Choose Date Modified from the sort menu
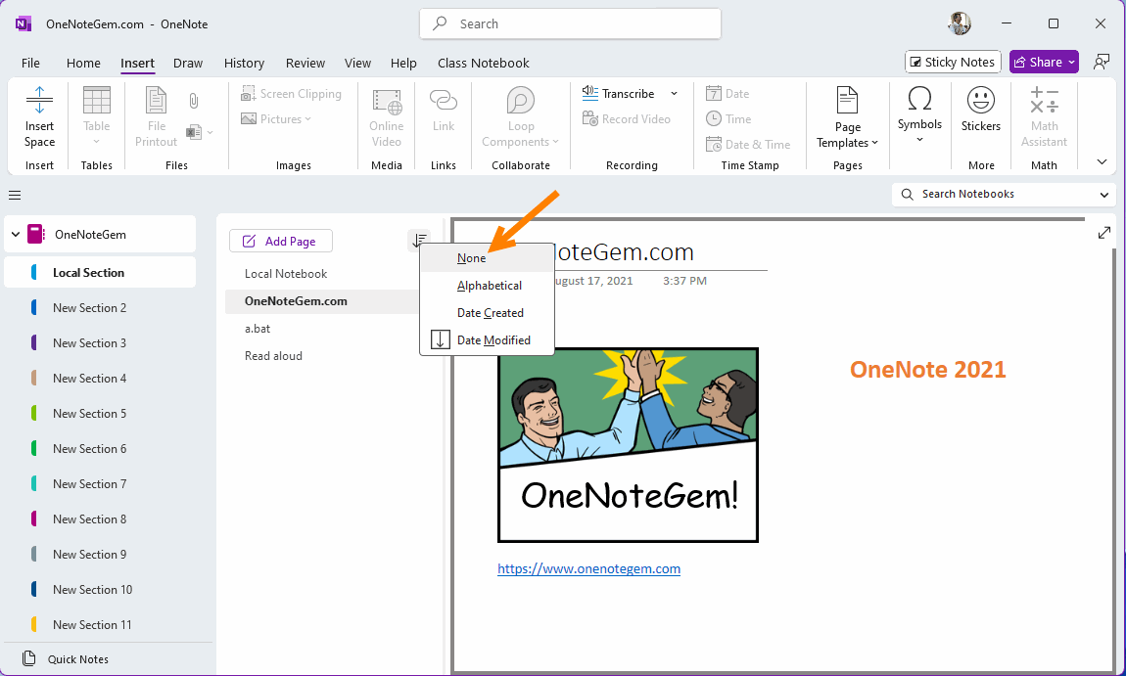 [x=493, y=340]
